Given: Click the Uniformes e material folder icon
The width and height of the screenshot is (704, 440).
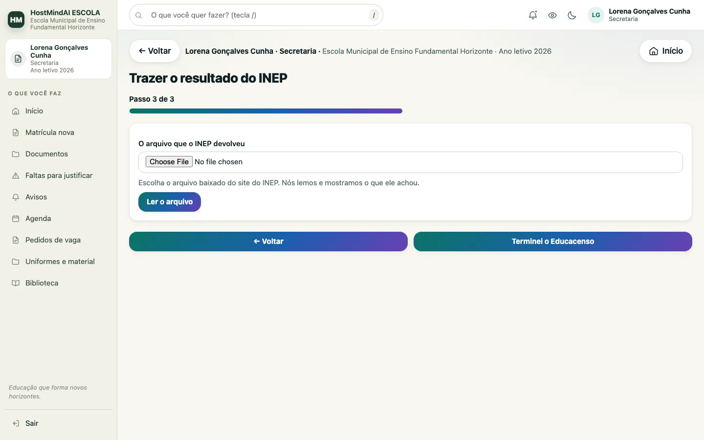Looking at the screenshot, I should pyautogui.click(x=16, y=262).
